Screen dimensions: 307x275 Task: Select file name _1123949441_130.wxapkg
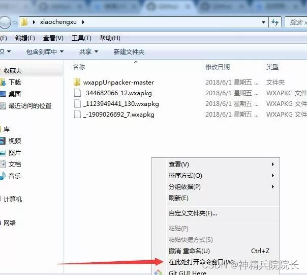pos(121,103)
